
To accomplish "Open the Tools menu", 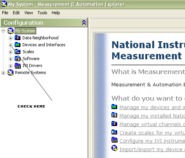I will pos(42,13).
